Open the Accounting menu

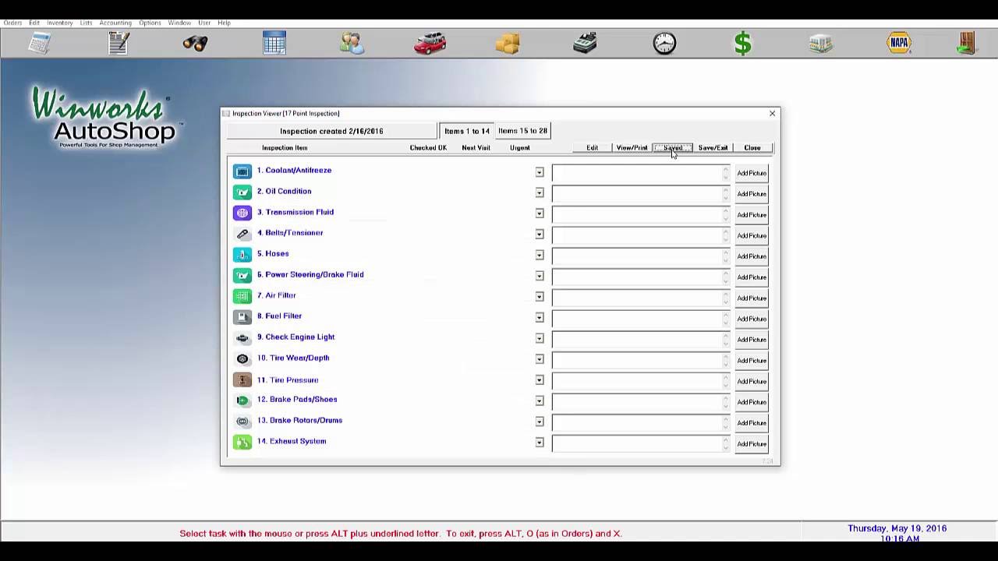click(x=115, y=23)
